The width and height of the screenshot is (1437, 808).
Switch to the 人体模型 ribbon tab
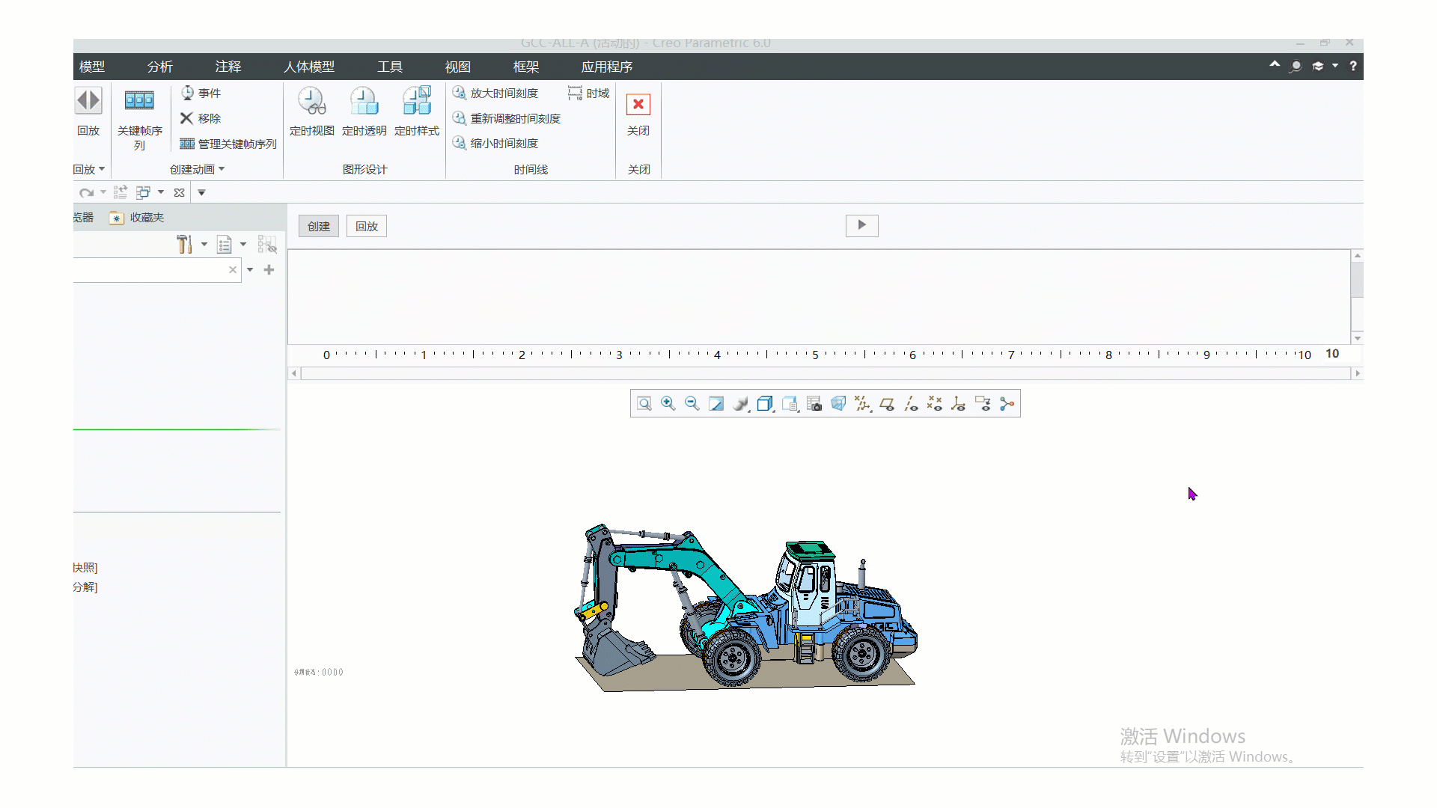[x=309, y=67]
